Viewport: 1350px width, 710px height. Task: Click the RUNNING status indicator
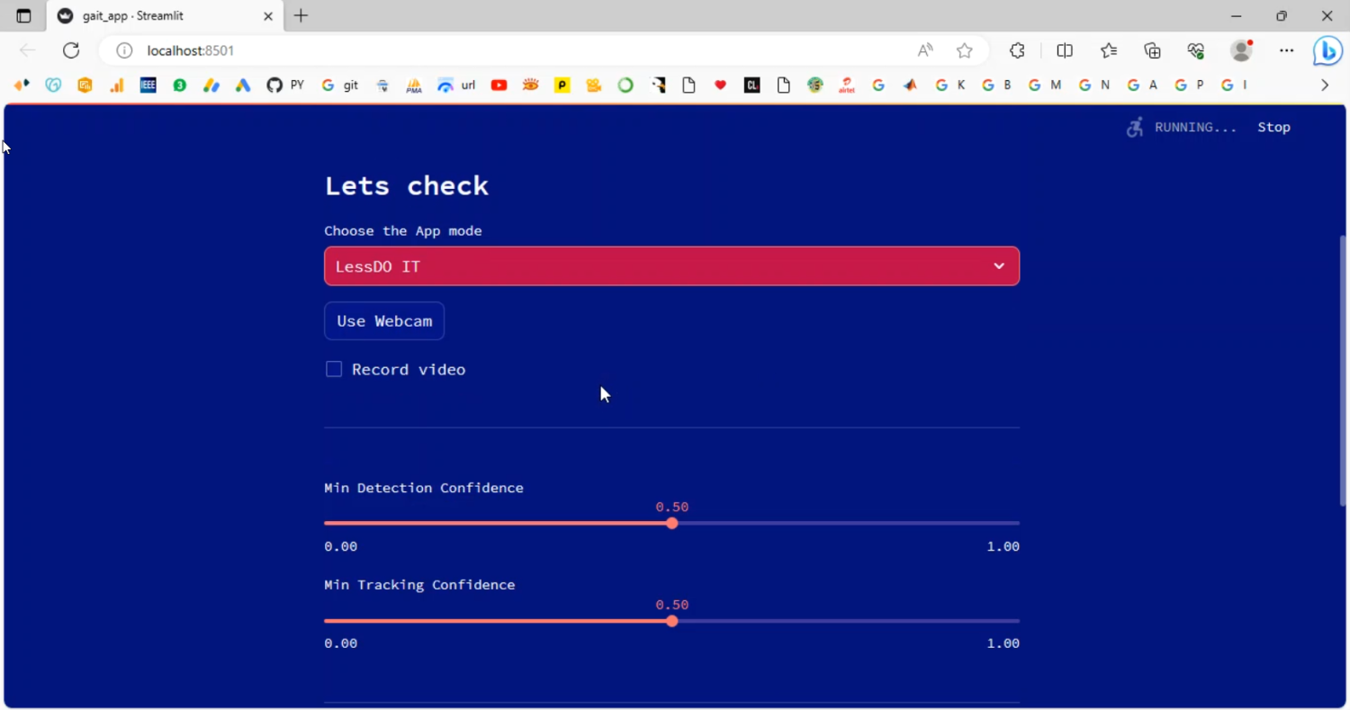1181,128
